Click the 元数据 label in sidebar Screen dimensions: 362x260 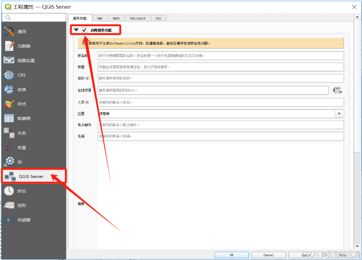[24, 46]
